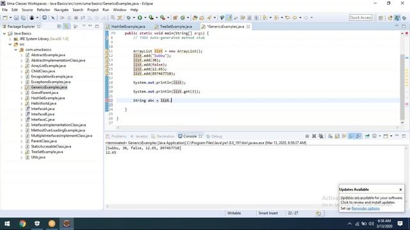Click the New Java Package icon
The height and width of the screenshot is (230, 410).
pyautogui.click(x=175, y=18)
